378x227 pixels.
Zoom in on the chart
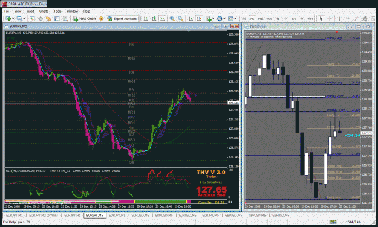[172, 19]
